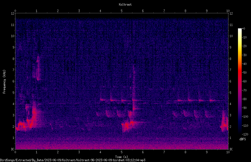Click the bright call near 0.2 seconds
Screen dimensions: 251x162
pyautogui.click(x=20, y=125)
